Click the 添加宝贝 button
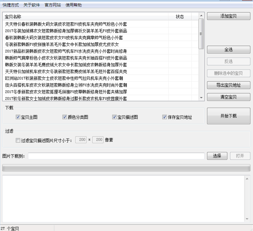This screenshot has width=253, height=231. tap(228, 16)
